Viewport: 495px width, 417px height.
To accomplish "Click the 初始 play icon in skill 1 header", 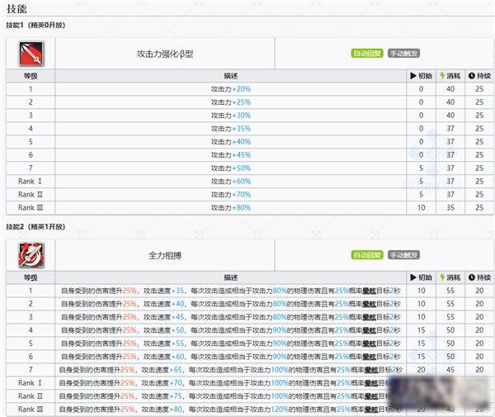I will click(413, 76).
